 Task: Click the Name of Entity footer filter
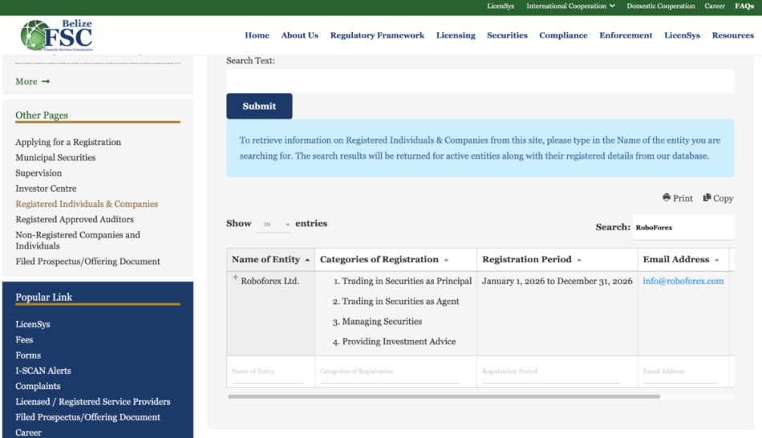267,373
